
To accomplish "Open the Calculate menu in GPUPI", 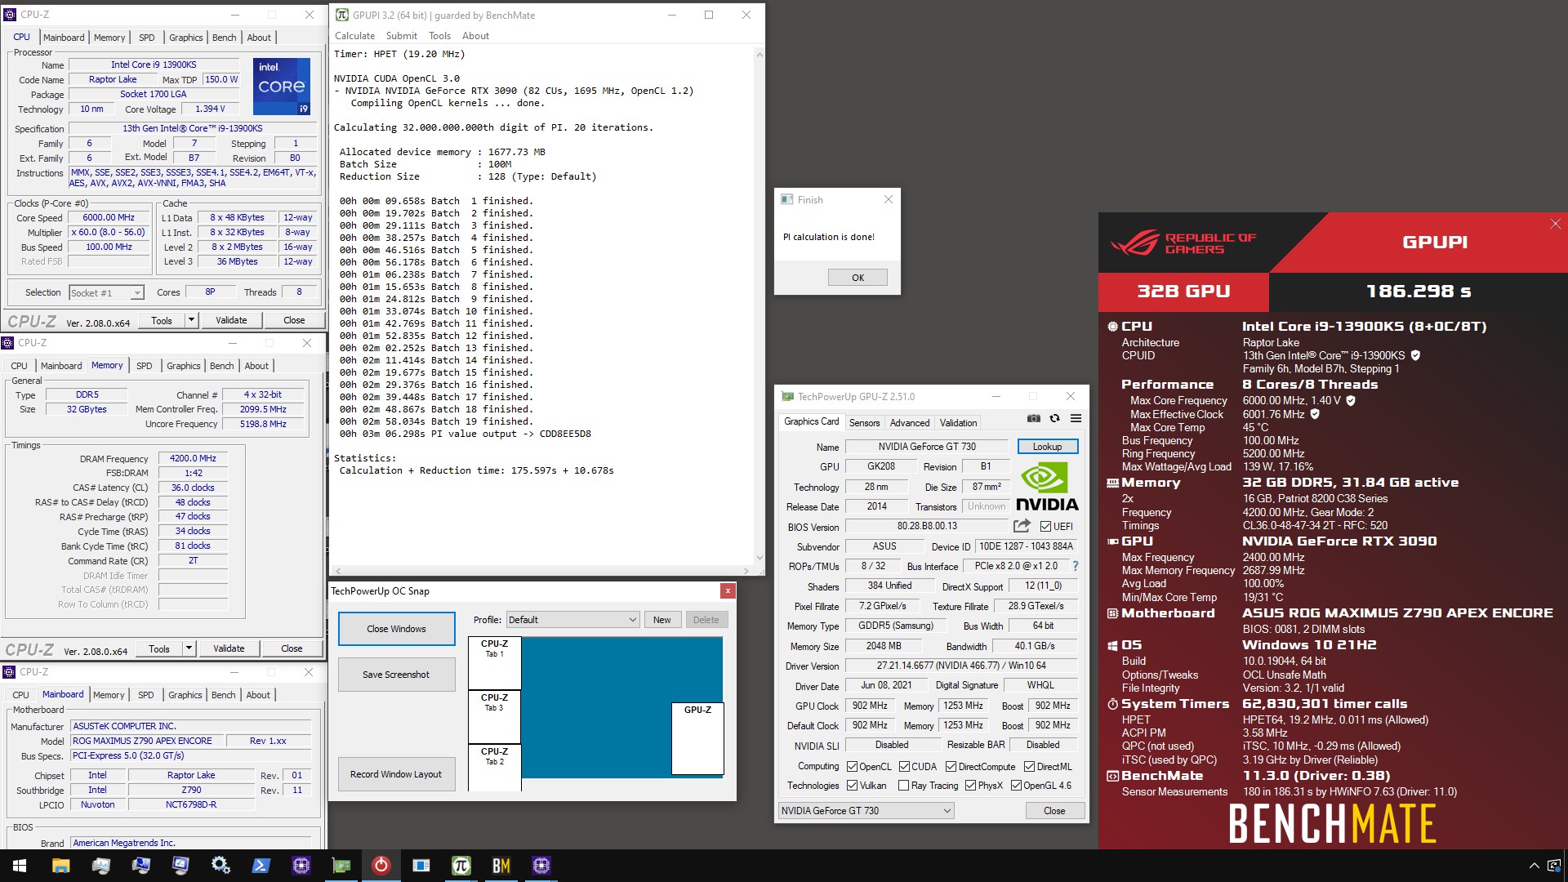I will point(354,36).
